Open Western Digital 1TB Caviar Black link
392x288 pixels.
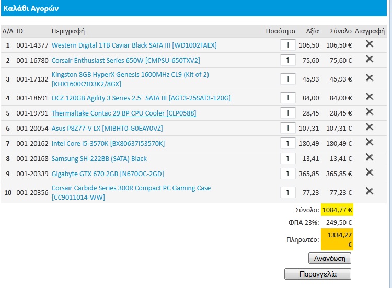coord(134,45)
